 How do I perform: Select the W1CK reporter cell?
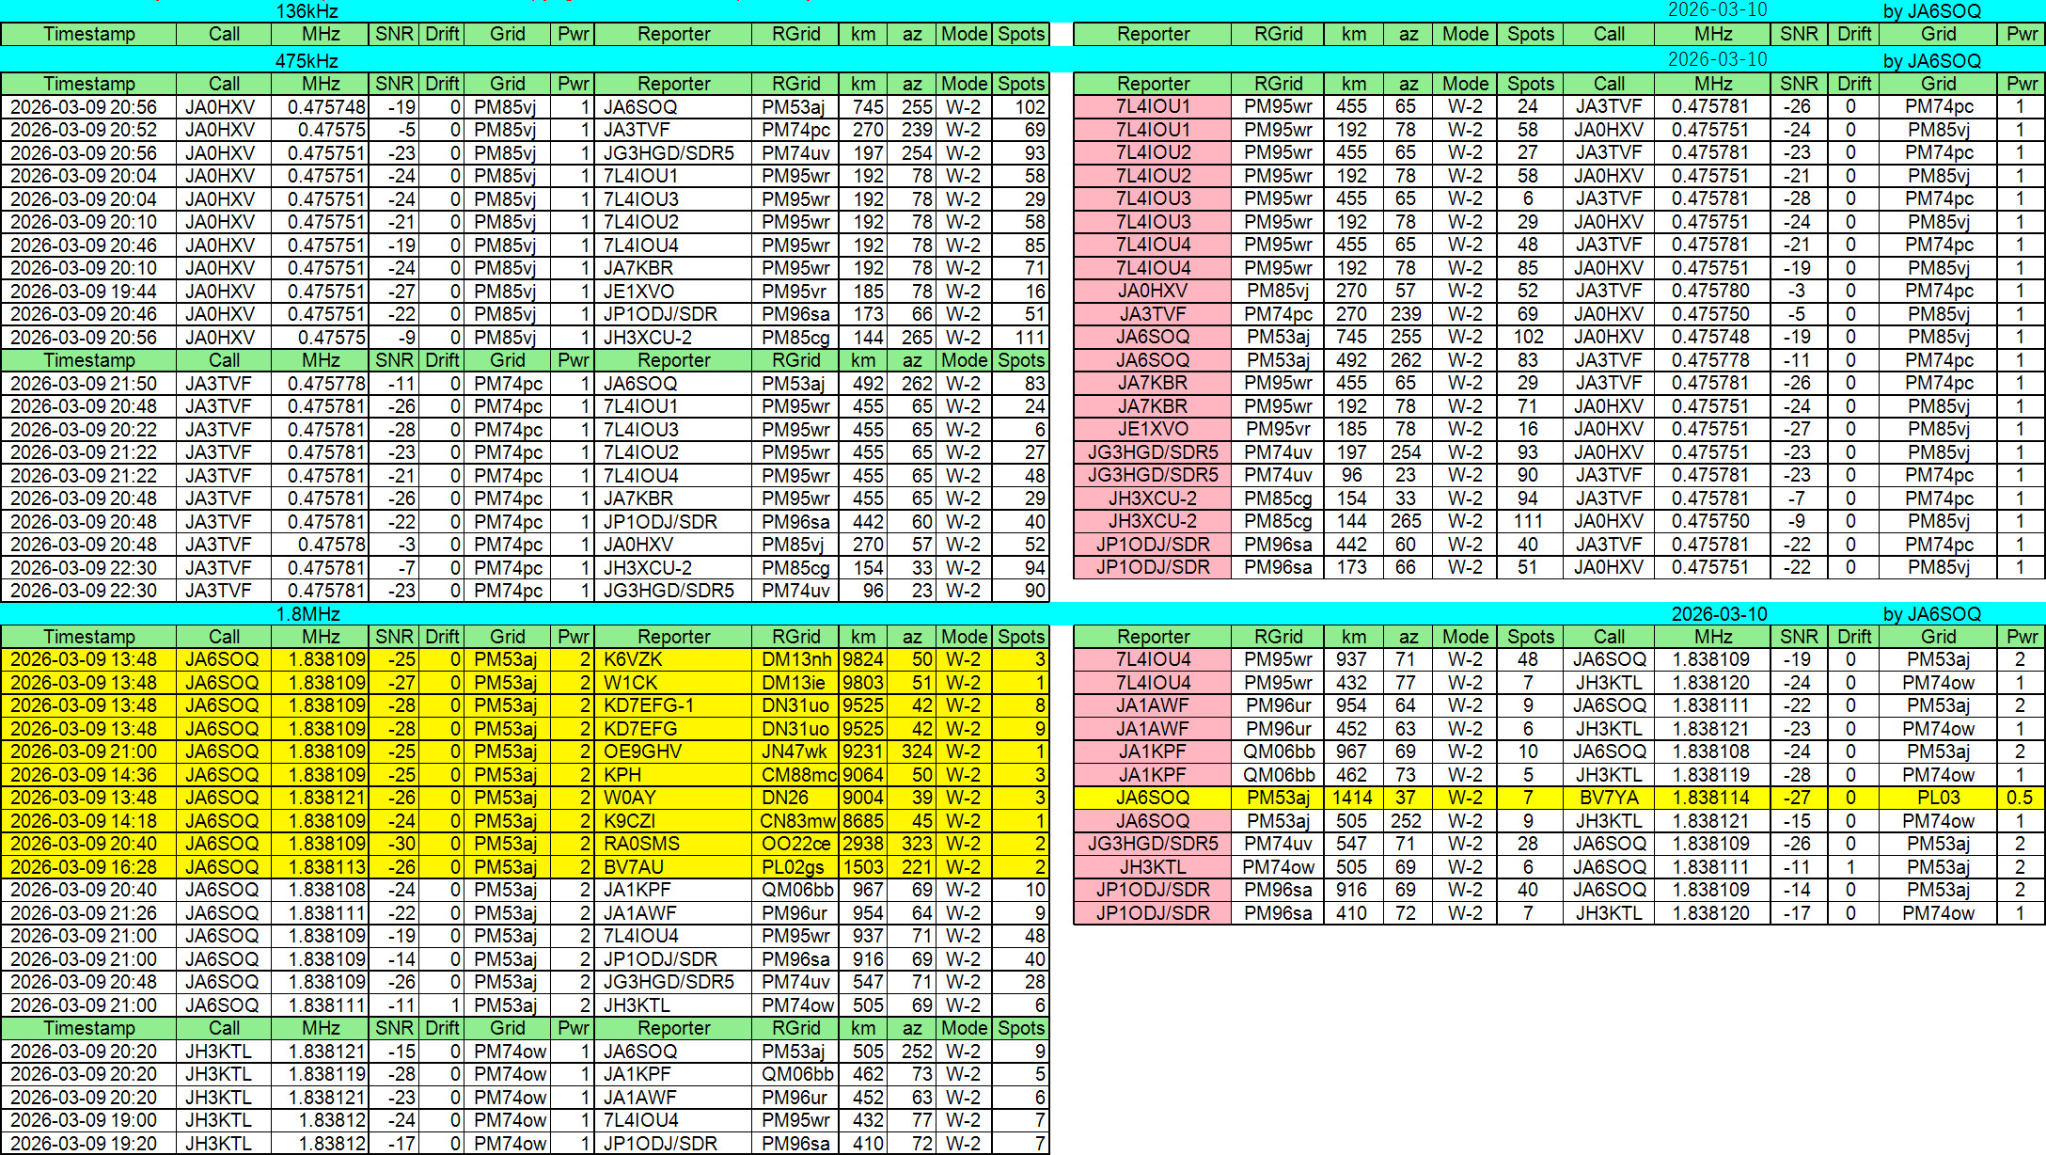(x=630, y=683)
